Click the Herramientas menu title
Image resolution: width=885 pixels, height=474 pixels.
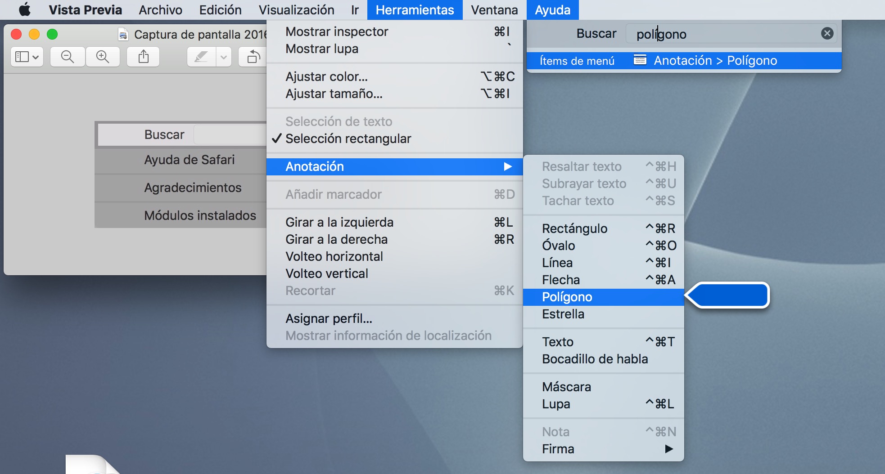(415, 10)
